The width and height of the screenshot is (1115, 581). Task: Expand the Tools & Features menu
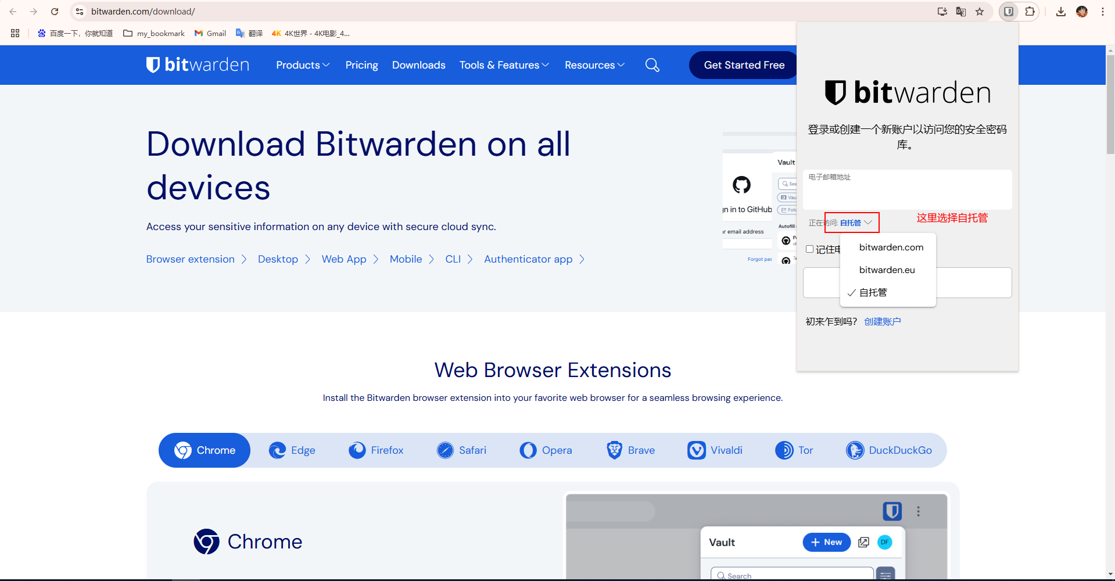[504, 65]
